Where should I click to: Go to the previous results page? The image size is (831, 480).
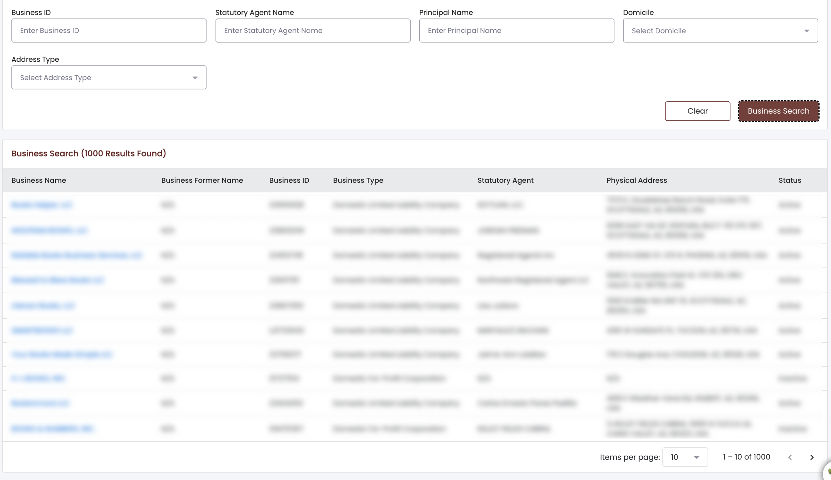coord(790,457)
